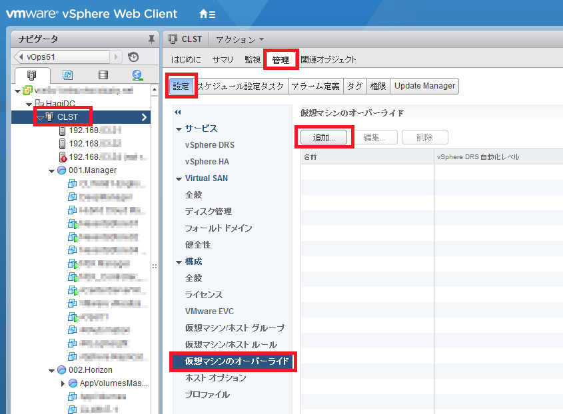Go back to vOps61

click(61, 57)
